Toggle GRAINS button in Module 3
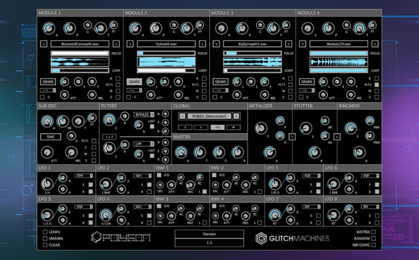Viewport: 419px width, 260px height. click(220, 82)
